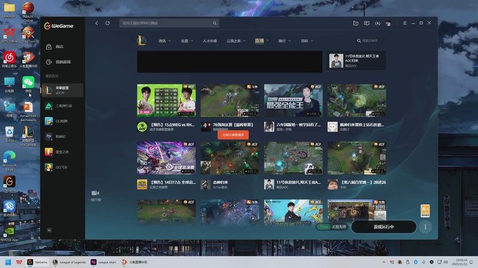Open the messages icon in header
The height and width of the screenshot is (268, 478).
click(367, 23)
